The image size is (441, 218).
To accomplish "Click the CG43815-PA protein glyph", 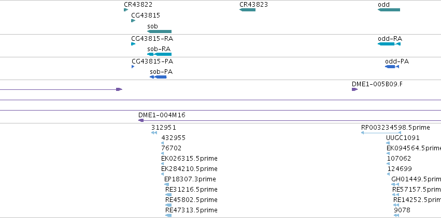I will tap(133, 67).
